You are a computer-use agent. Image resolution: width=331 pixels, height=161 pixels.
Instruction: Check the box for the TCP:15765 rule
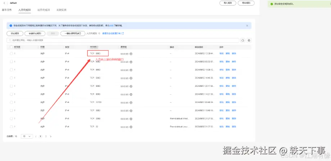tap(12, 102)
